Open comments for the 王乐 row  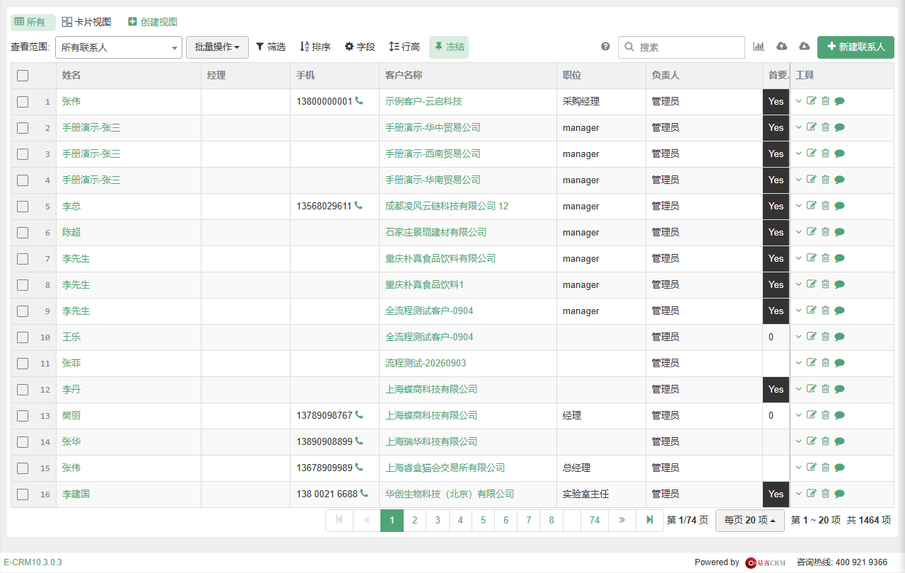click(839, 337)
